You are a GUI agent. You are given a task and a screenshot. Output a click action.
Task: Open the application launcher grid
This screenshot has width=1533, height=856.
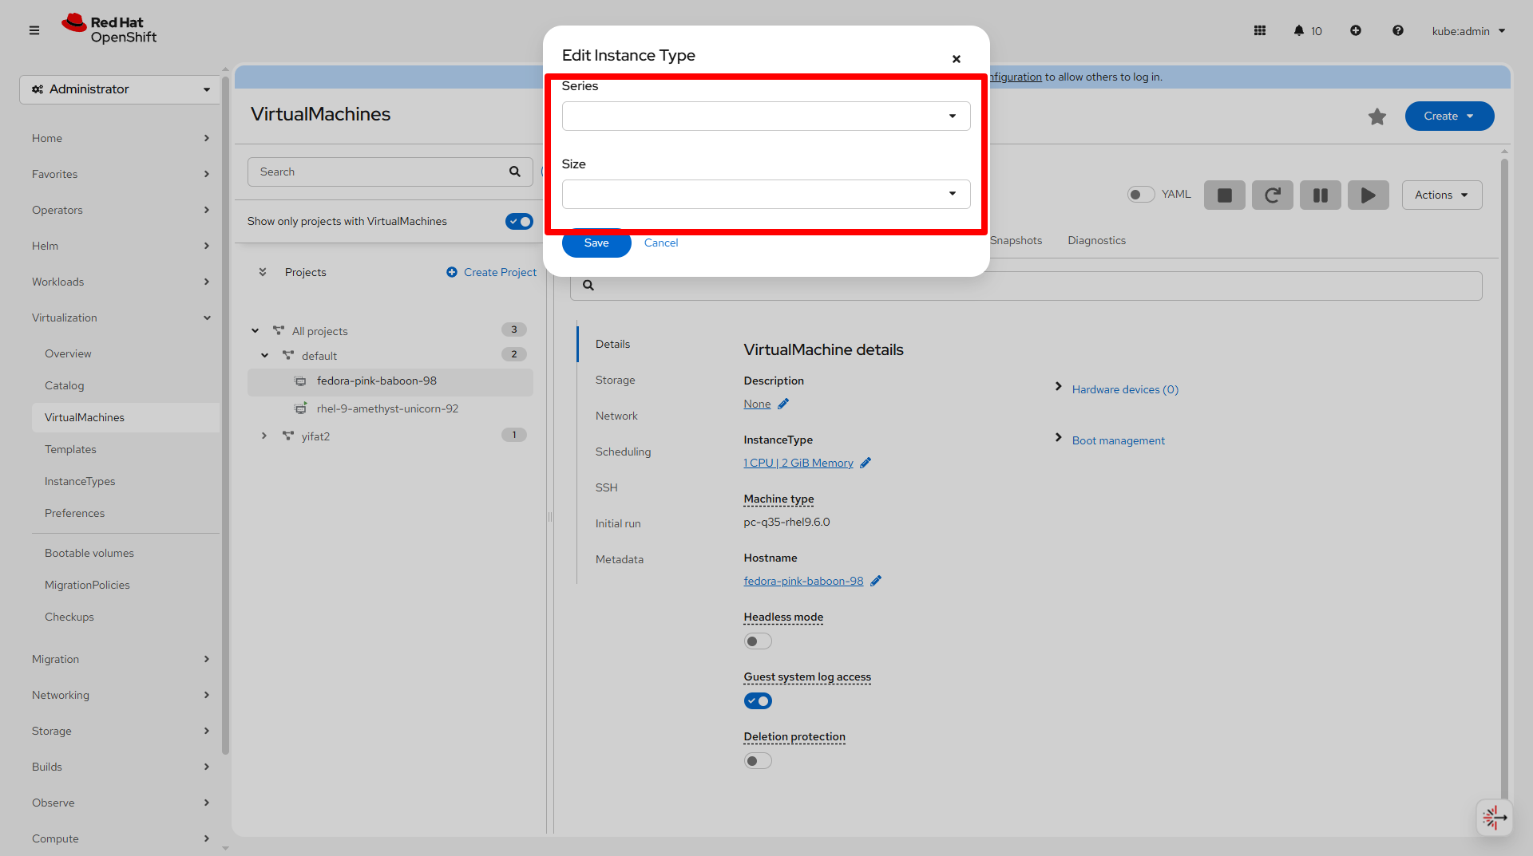[x=1260, y=30]
